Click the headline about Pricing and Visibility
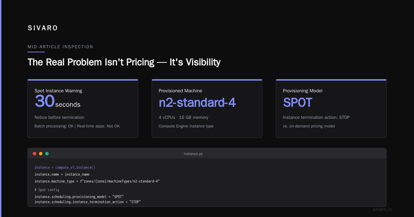The height and width of the screenshot is (217, 414). pyautogui.click(x=124, y=62)
